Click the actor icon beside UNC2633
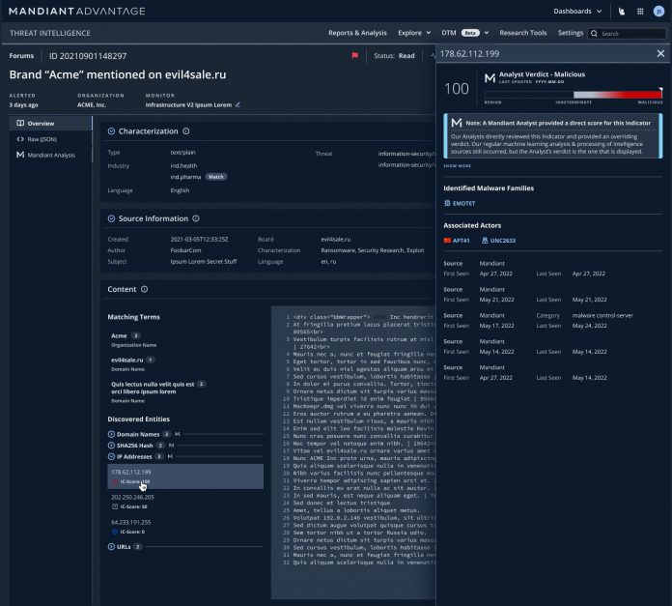The width and height of the screenshot is (672, 606). click(x=485, y=241)
